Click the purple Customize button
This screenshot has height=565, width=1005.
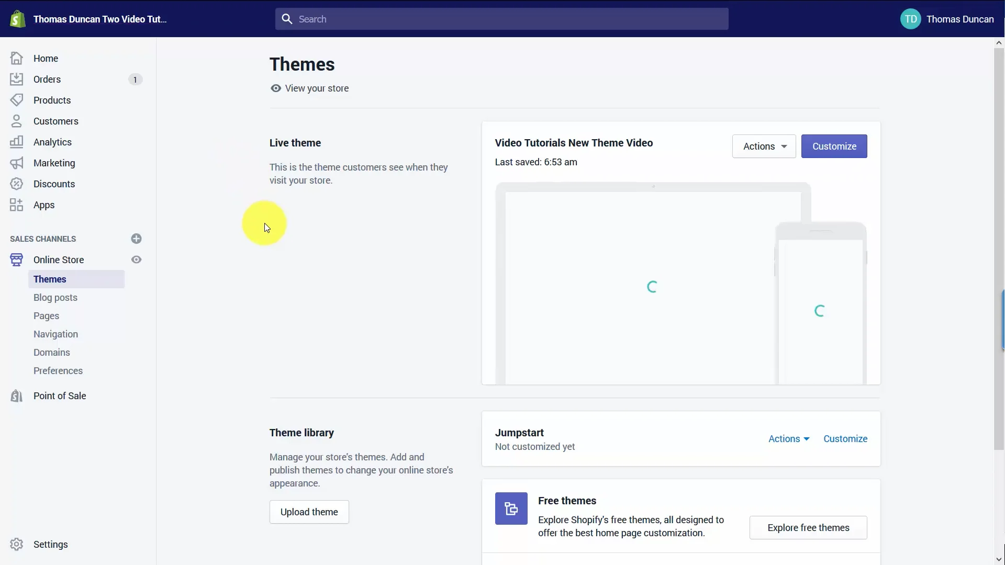pyautogui.click(x=834, y=146)
